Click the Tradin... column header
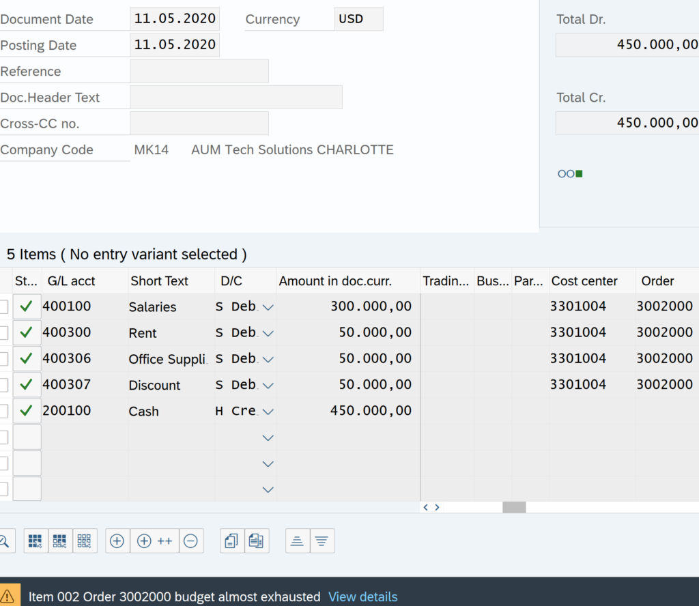This screenshot has height=606, width=699. click(x=447, y=280)
